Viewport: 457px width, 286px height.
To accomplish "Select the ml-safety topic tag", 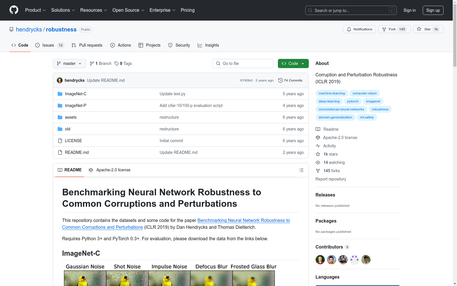I will click(367, 117).
